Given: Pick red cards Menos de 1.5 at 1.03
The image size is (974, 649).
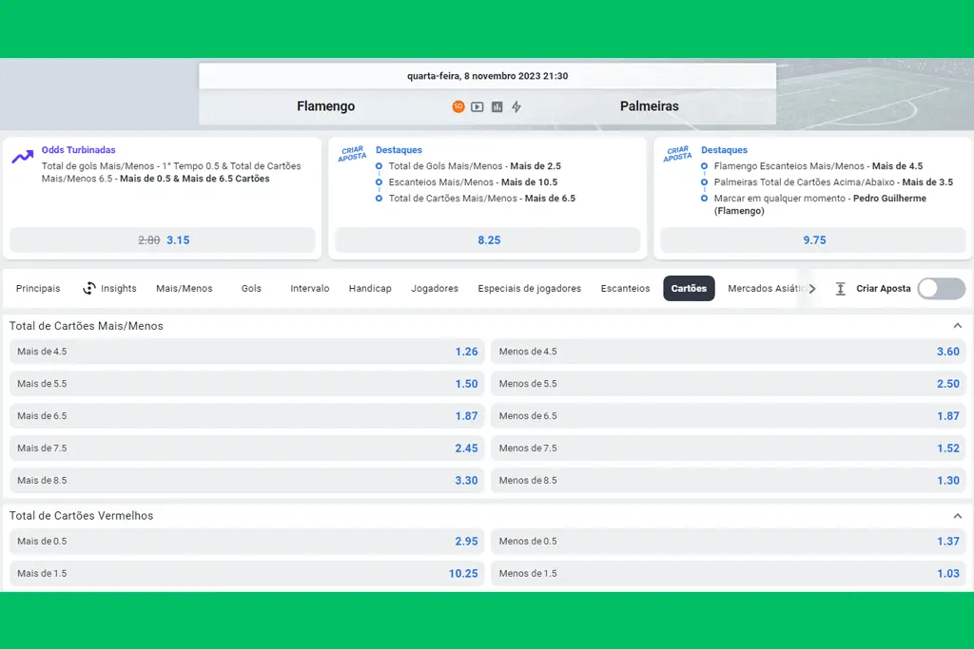Looking at the screenshot, I should (x=729, y=573).
